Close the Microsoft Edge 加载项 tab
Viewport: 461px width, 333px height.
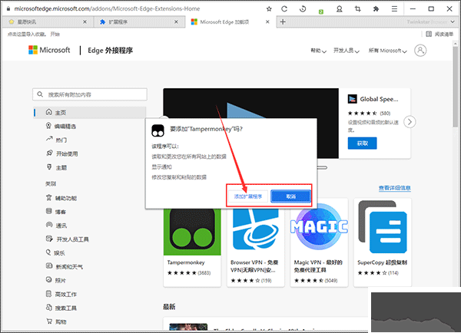pos(267,21)
